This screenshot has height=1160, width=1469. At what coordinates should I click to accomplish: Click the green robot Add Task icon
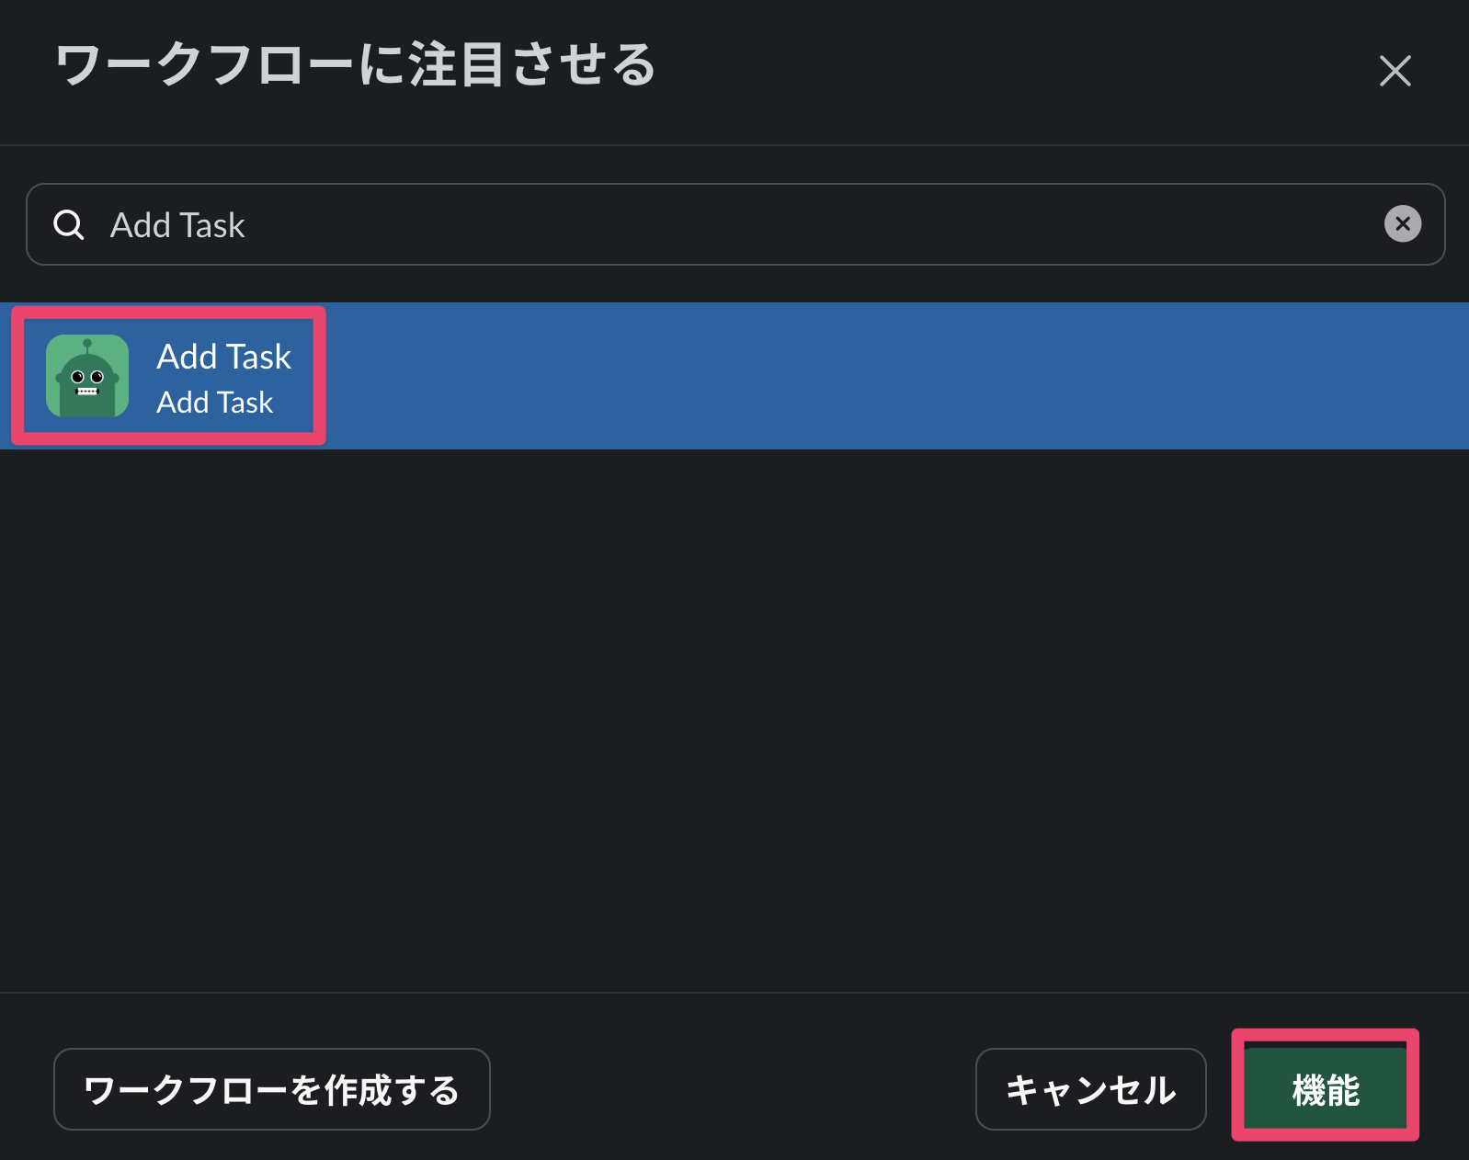[x=87, y=376]
